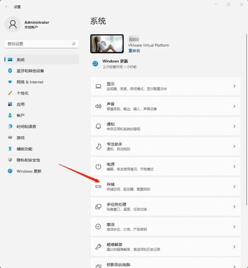Viewport: 248px width, 268px height.
Task: Click the 多任务处理 windows icon
Action: coord(98,206)
